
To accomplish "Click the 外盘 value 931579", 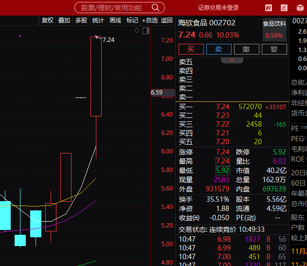I will (217, 189).
